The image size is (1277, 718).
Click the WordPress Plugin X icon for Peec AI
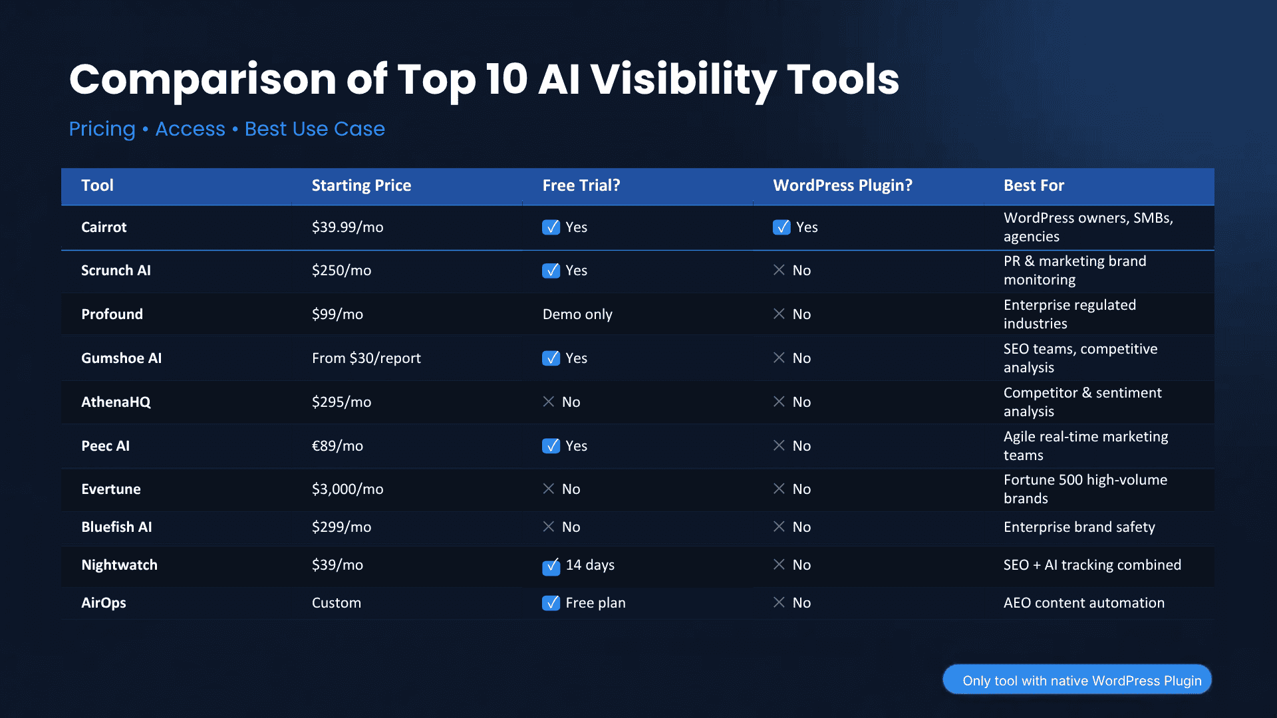(x=779, y=445)
